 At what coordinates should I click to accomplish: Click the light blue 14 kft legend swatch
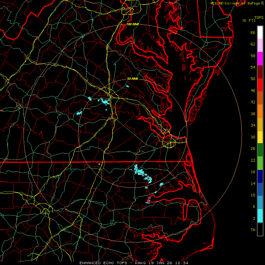click(x=260, y=203)
